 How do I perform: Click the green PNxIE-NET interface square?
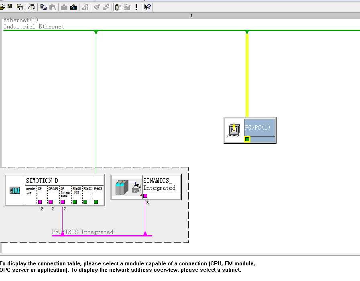coord(75,202)
